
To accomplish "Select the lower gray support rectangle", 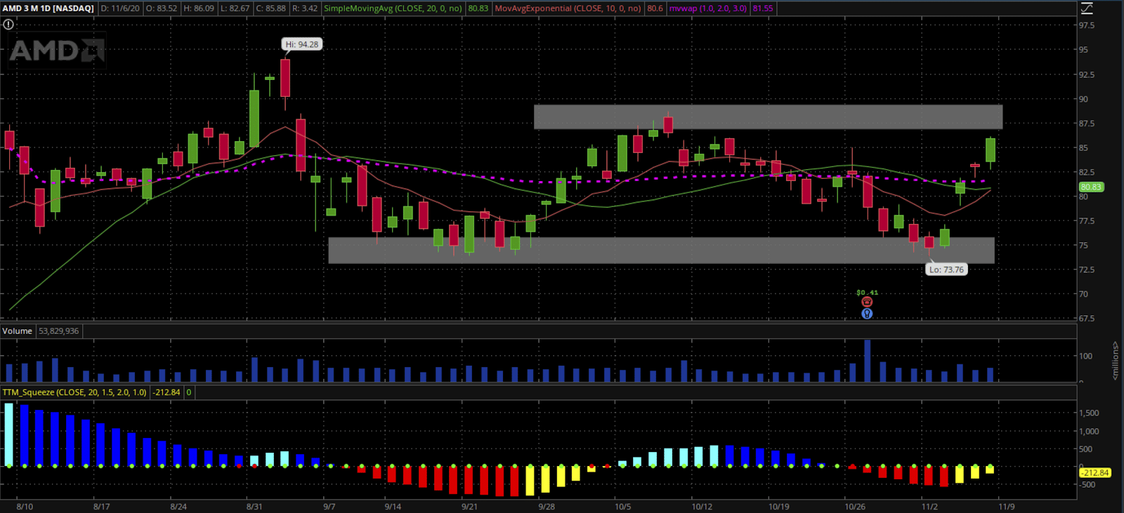I will click(x=661, y=251).
